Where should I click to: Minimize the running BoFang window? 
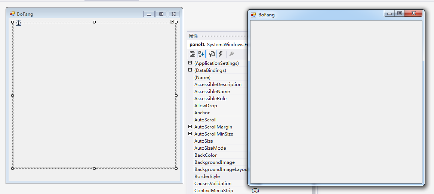click(x=390, y=13)
